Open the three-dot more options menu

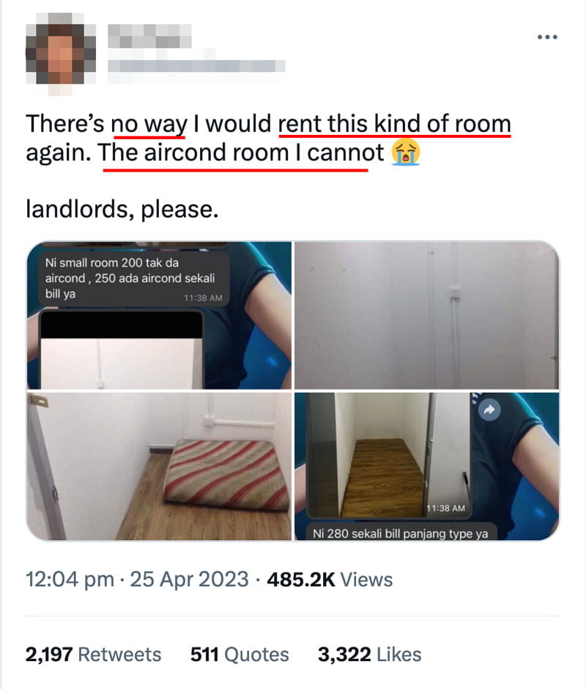point(547,37)
